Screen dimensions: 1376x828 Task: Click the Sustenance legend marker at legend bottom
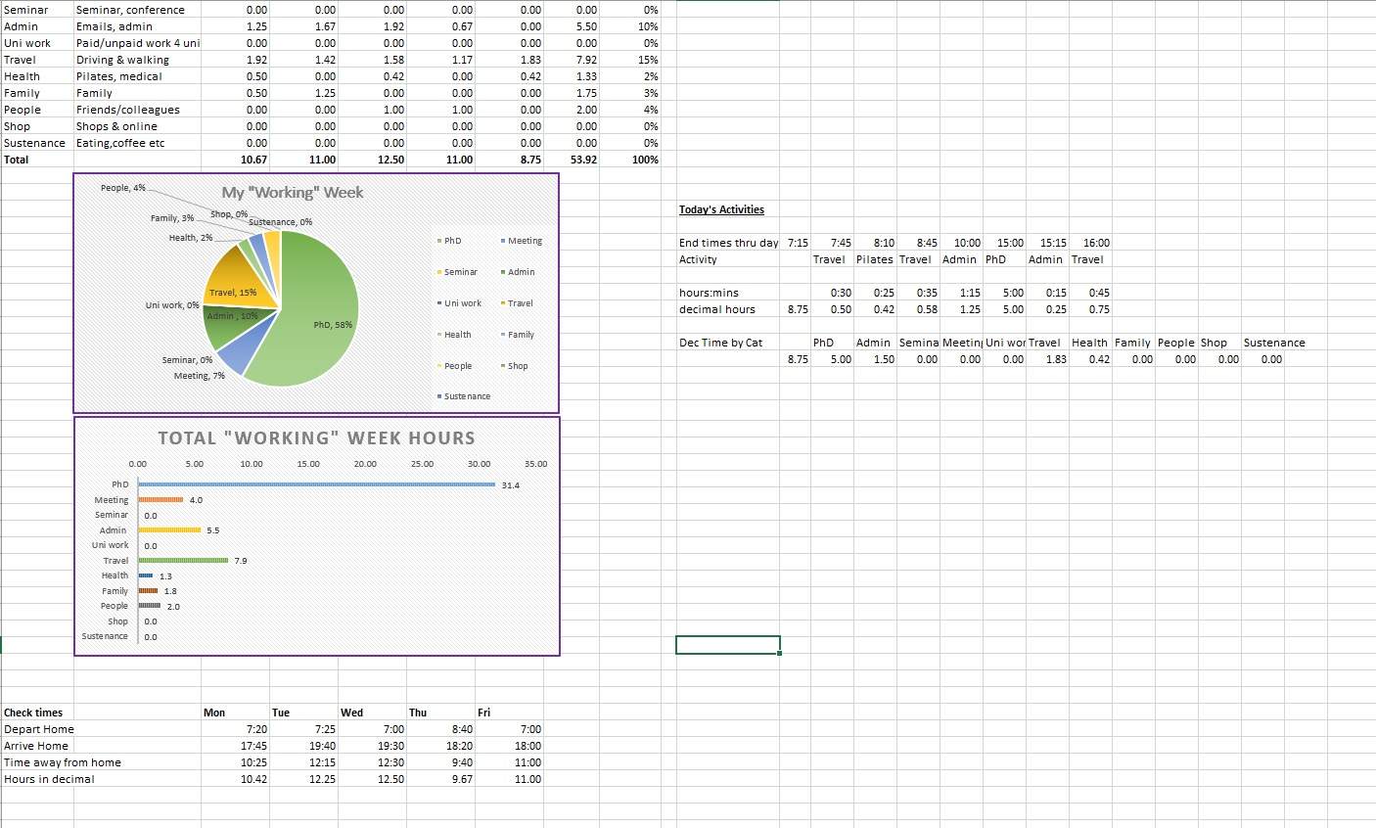439,396
